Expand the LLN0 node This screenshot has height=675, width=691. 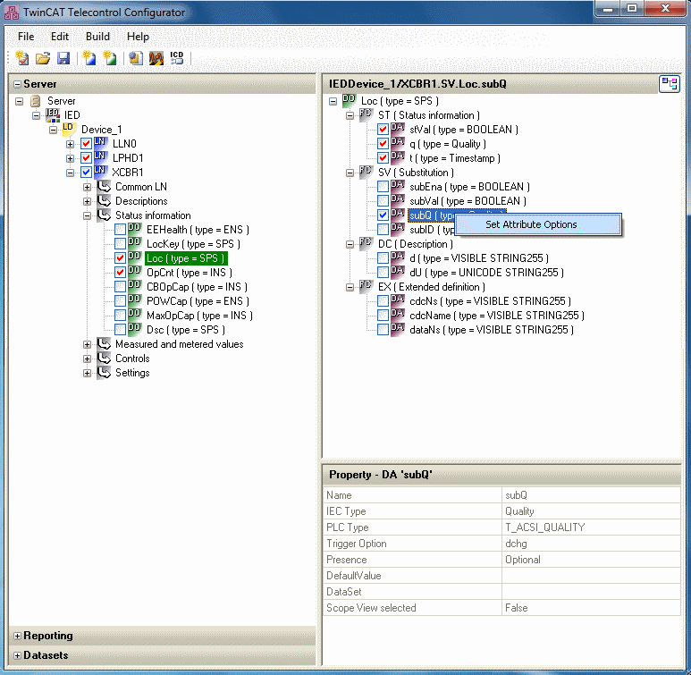pyautogui.click(x=70, y=144)
